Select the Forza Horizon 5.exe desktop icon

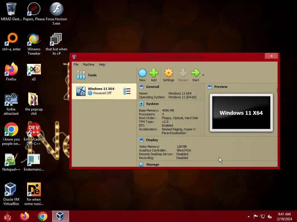tap(57, 14)
